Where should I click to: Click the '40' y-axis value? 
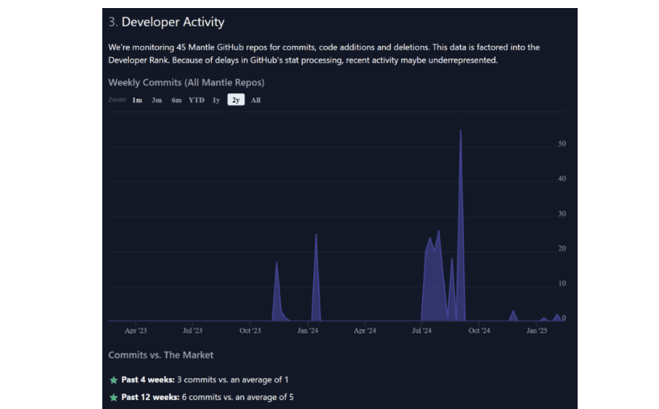(x=562, y=179)
